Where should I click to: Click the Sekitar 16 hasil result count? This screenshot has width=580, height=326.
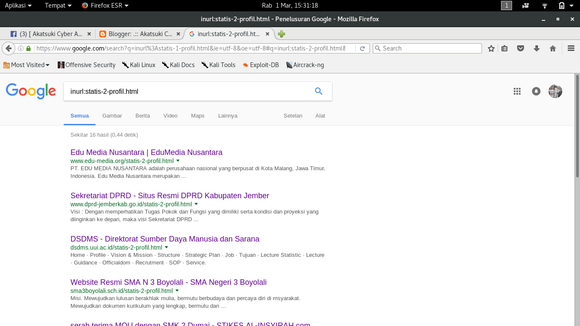pyautogui.click(x=104, y=135)
